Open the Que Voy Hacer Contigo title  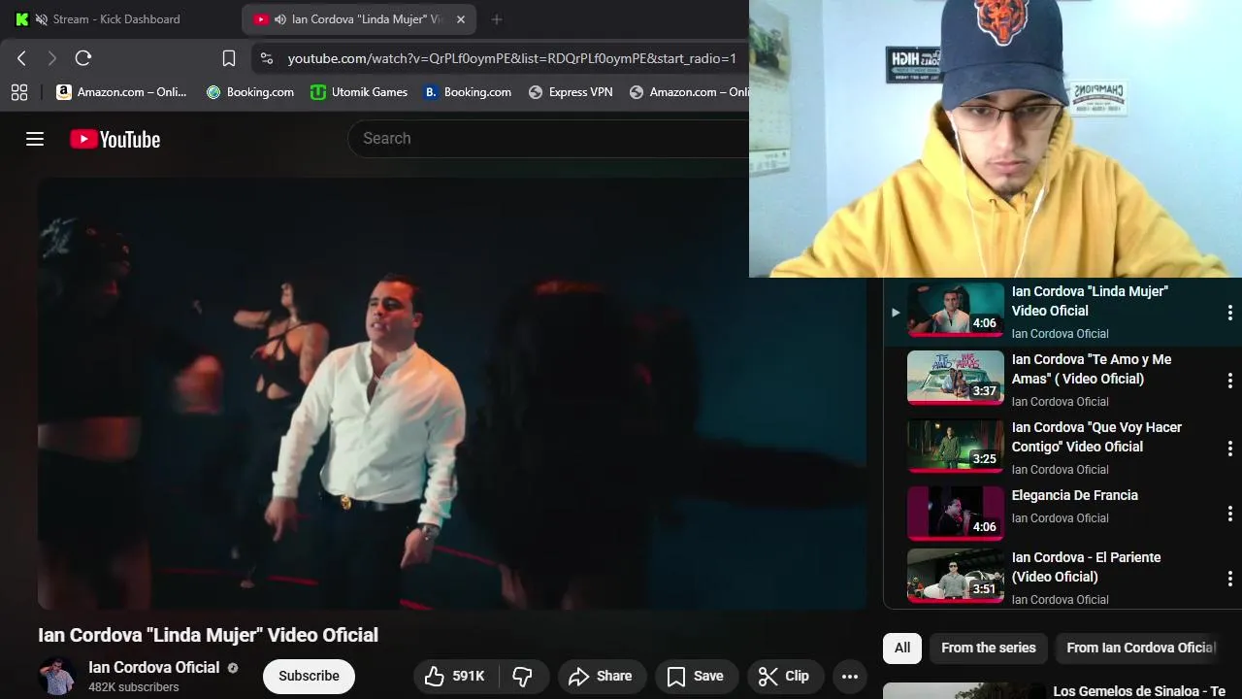point(1096,437)
